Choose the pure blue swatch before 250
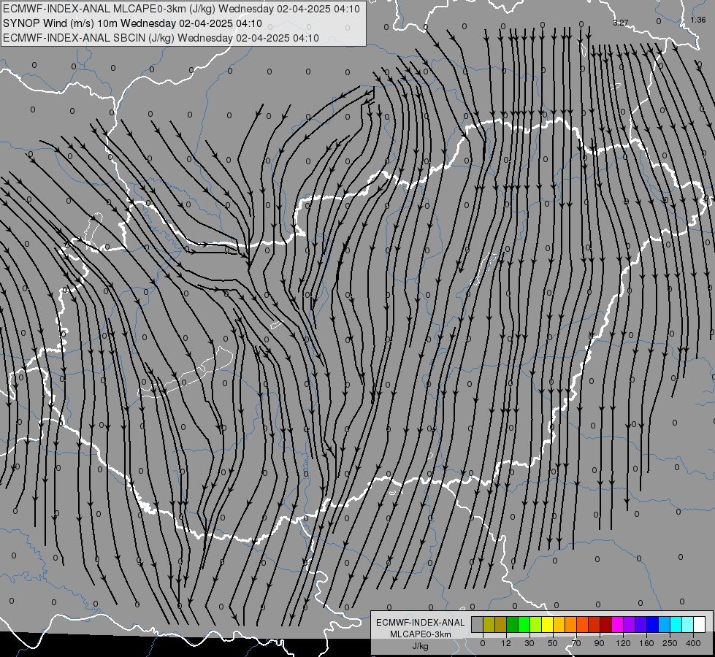 tap(652, 625)
